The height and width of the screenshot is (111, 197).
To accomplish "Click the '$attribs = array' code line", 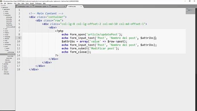I will tap(94, 42).
